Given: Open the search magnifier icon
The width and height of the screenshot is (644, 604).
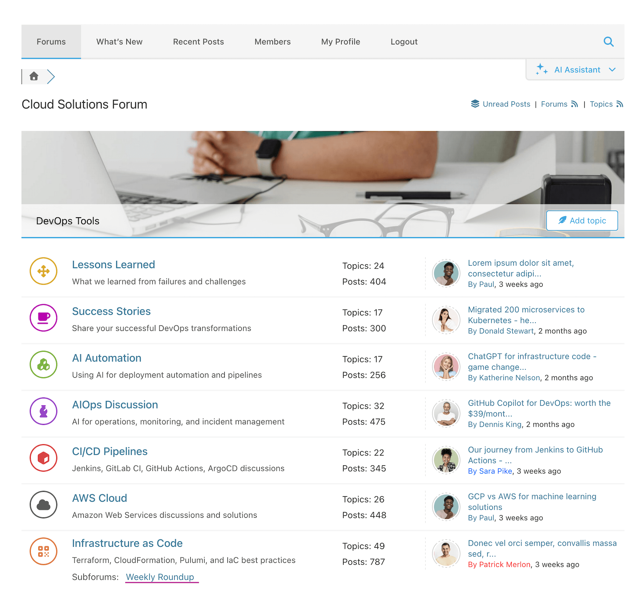Looking at the screenshot, I should point(609,42).
